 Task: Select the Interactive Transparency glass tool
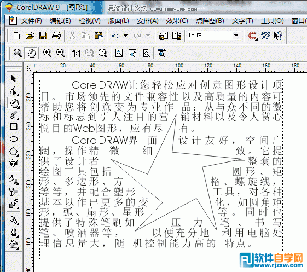[14, 192]
